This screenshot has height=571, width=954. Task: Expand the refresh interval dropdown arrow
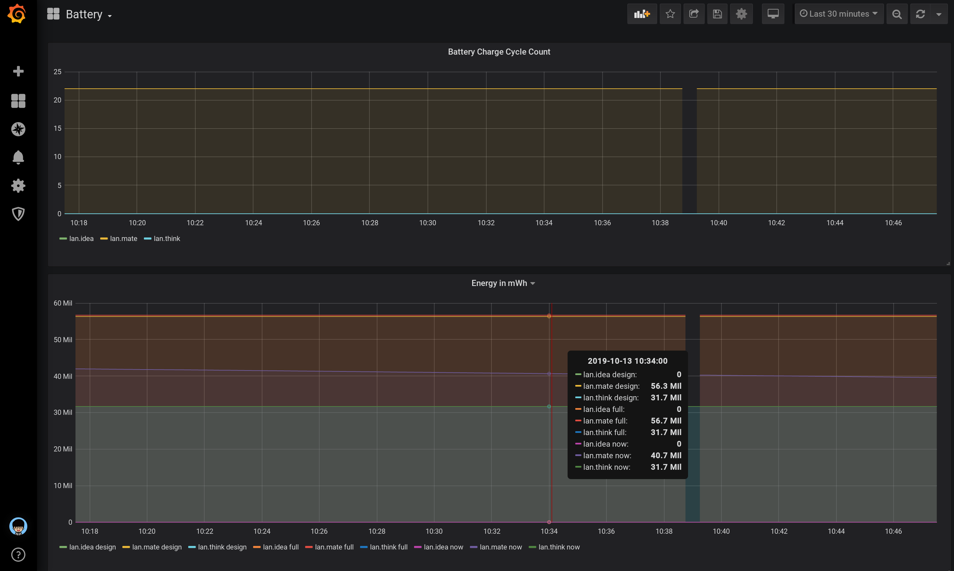pos(939,14)
